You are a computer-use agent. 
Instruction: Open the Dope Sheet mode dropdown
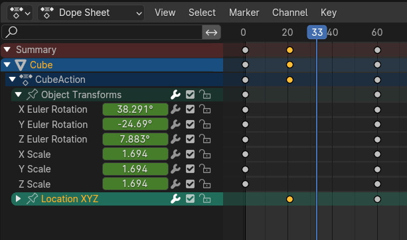point(91,13)
